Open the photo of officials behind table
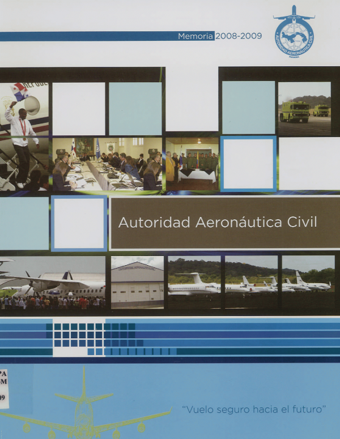340x439 pixels. [x=192, y=163]
